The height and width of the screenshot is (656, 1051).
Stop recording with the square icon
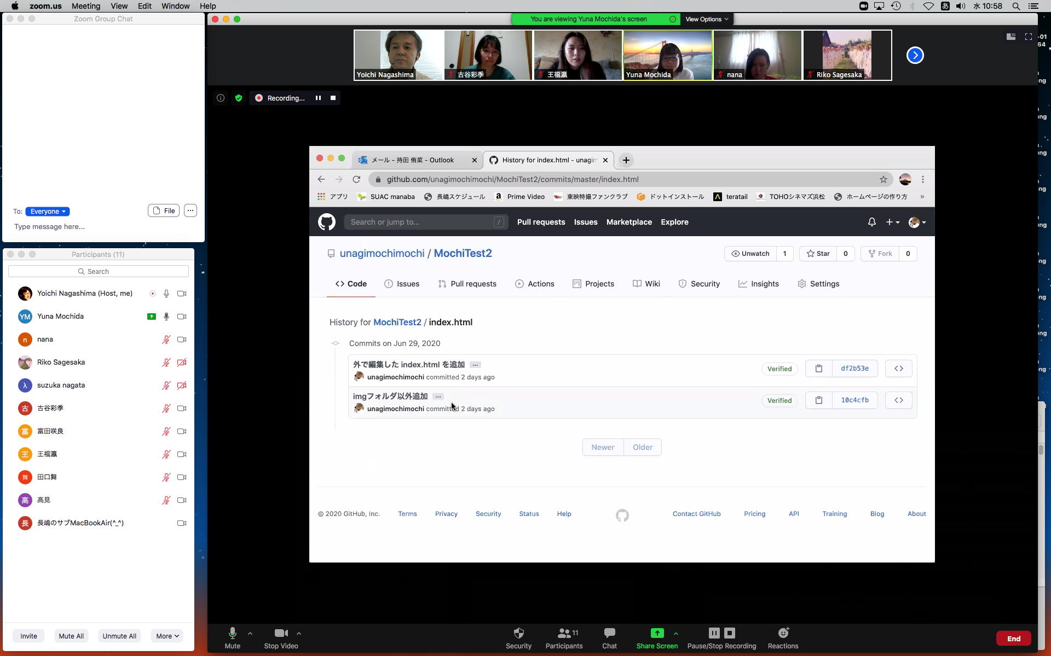[333, 98]
